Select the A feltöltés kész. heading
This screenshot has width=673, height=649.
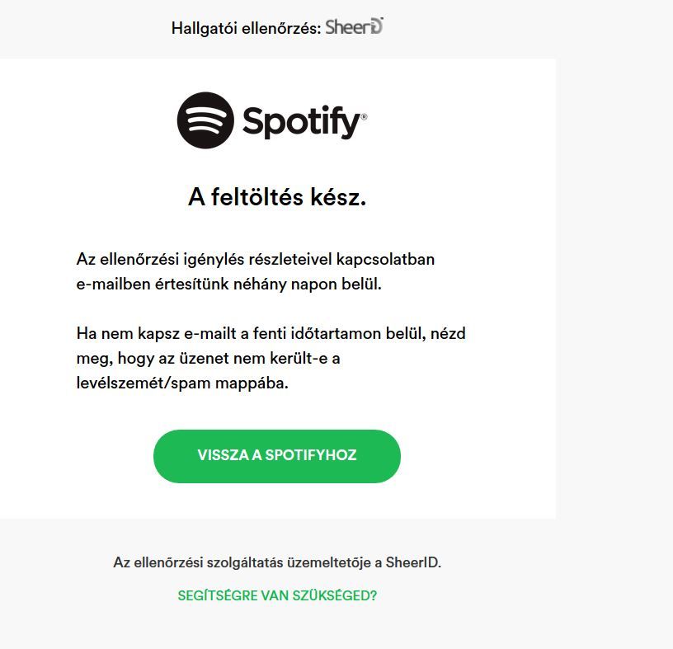coord(277,198)
